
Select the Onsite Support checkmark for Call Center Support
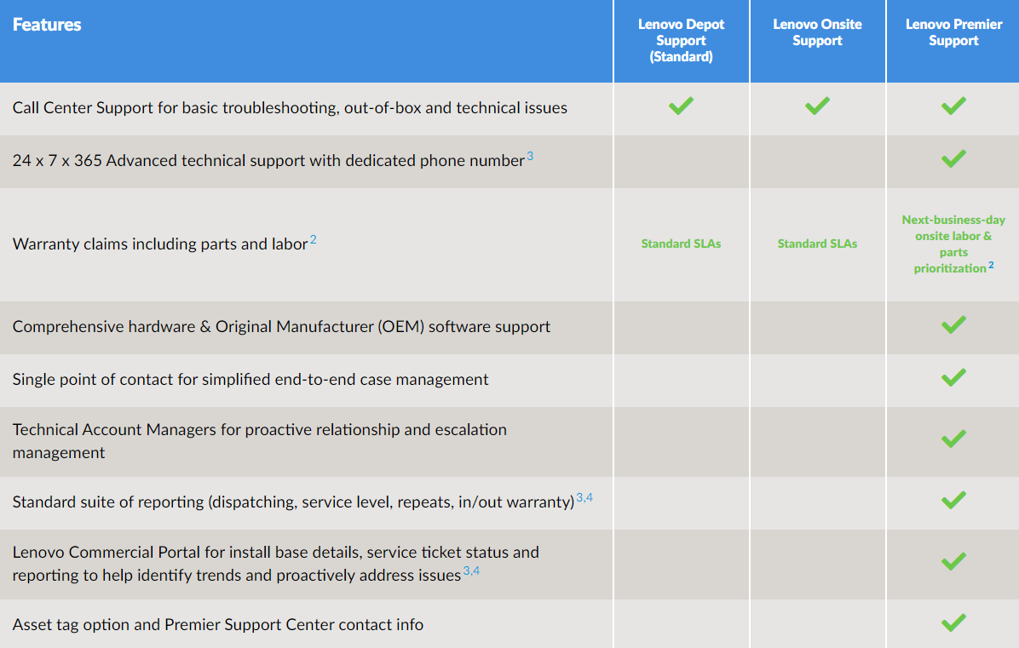tap(817, 106)
